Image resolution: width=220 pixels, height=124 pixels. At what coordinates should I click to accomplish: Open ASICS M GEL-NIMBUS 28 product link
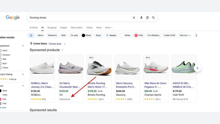(x=183, y=85)
